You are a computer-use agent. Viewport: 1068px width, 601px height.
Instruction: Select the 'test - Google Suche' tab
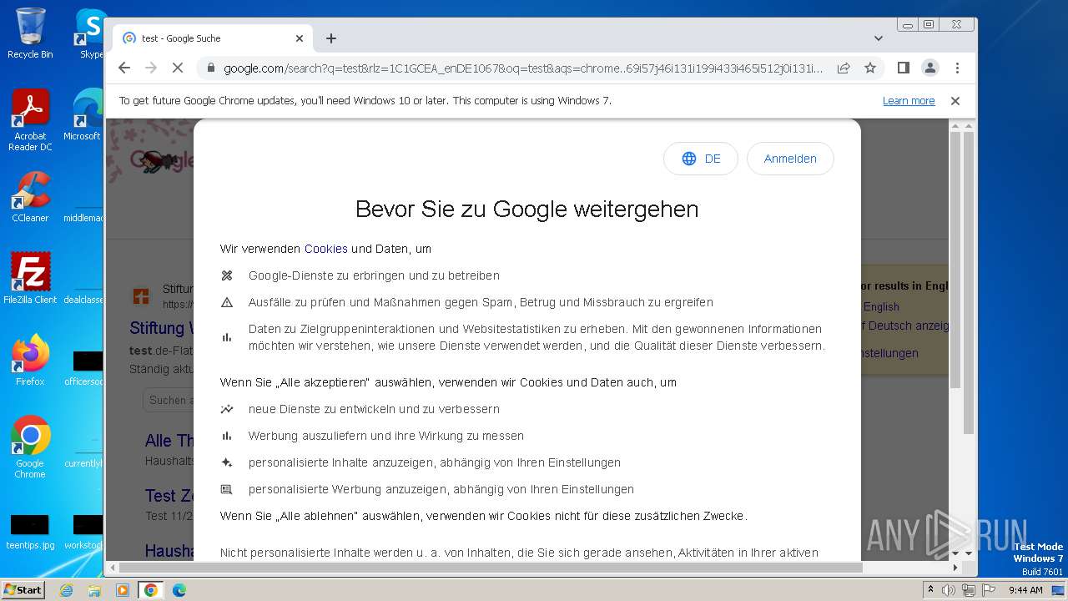pos(213,38)
